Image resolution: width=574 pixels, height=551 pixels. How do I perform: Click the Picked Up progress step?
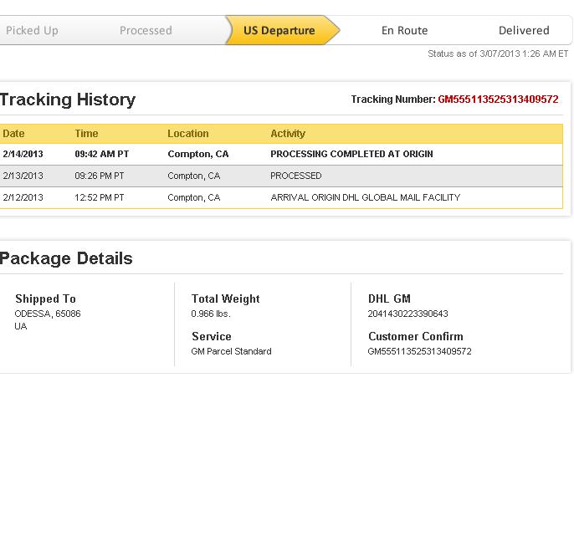32,30
